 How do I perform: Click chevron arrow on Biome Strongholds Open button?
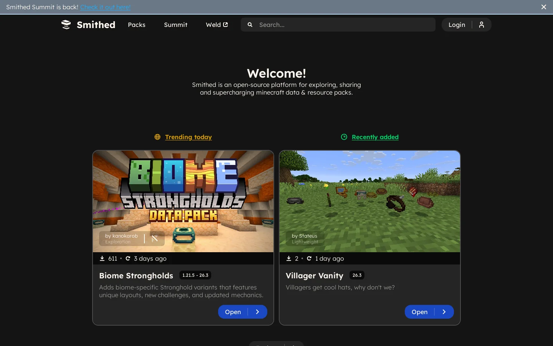click(x=258, y=312)
